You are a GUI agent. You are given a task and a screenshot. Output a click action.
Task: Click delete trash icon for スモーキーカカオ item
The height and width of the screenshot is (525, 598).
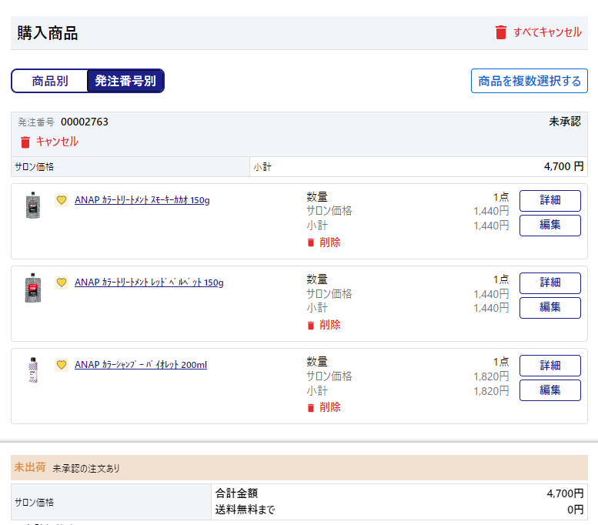click(x=311, y=242)
